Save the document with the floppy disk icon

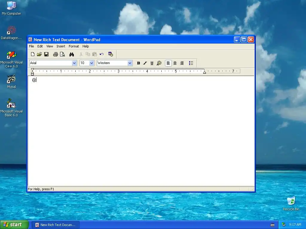pos(46,54)
